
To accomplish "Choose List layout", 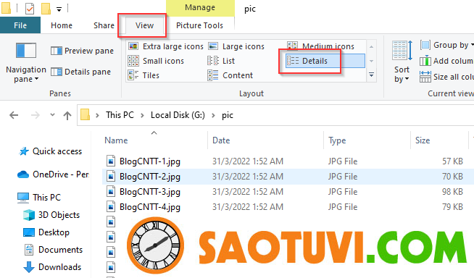I will point(221,61).
